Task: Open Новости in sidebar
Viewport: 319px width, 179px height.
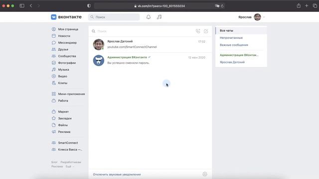Action: coord(64,36)
